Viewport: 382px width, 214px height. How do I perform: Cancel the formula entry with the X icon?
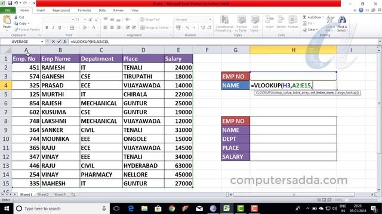[53, 42]
